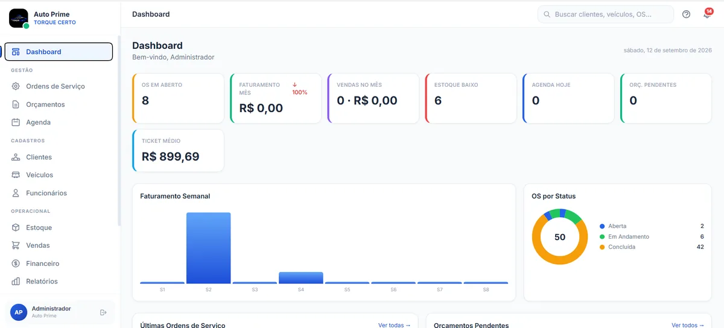Select Agenda in sidebar
This screenshot has height=328, width=724.
(x=59, y=122)
